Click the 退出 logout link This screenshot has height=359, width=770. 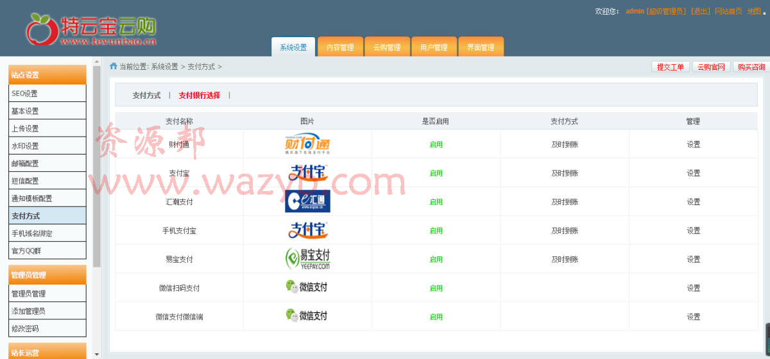click(700, 12)
